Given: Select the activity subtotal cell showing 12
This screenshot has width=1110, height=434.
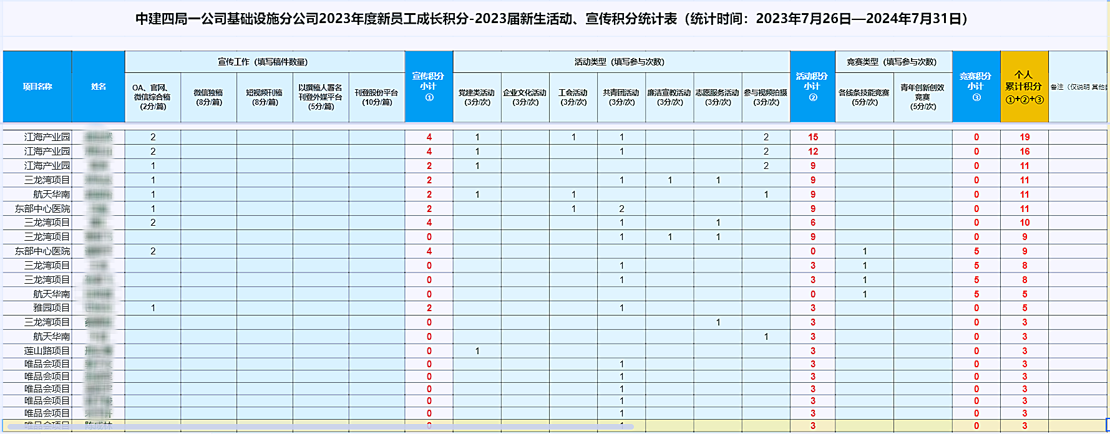Looking at the screenshot, I should point(812,152).
